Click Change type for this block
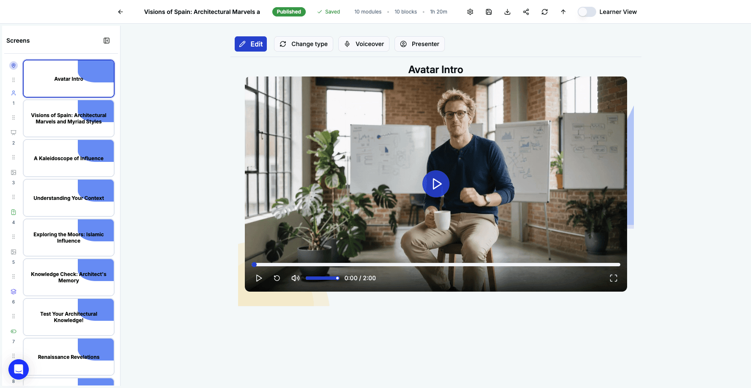 coord(303,44)
